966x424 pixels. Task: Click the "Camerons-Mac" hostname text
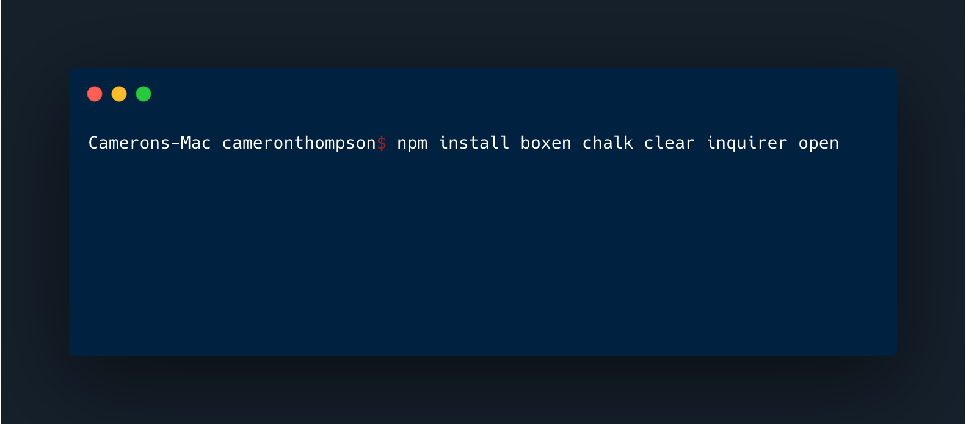[150, 143]
